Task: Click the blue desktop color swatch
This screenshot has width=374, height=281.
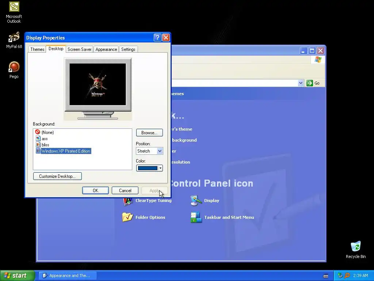Action: tap(148, 168)
